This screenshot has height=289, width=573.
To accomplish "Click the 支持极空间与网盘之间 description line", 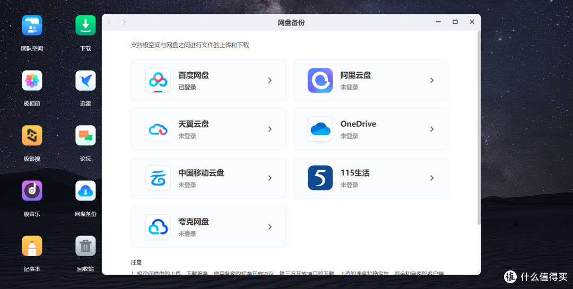I will pyautogui.click(x=190, y=45).
